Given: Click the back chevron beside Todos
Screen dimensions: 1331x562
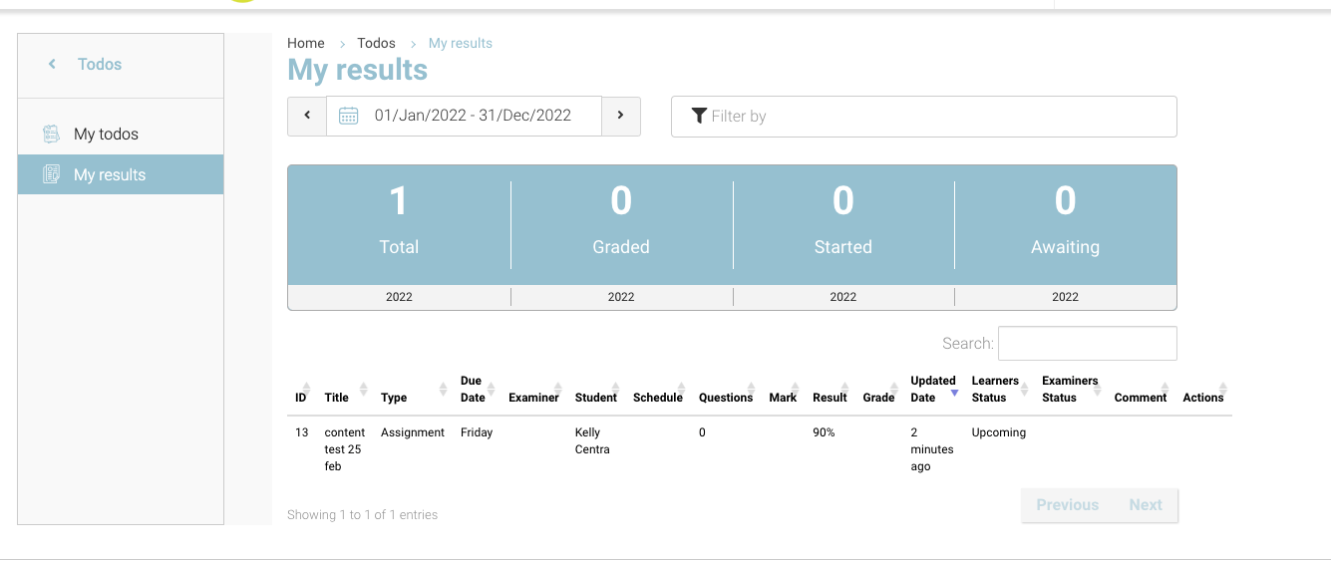Looking at the screenshot, I should (52, 65).
